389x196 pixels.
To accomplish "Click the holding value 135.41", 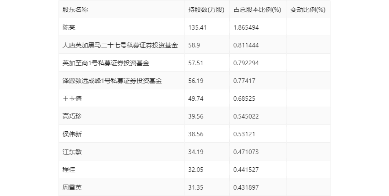I will (x=197, y=27).
